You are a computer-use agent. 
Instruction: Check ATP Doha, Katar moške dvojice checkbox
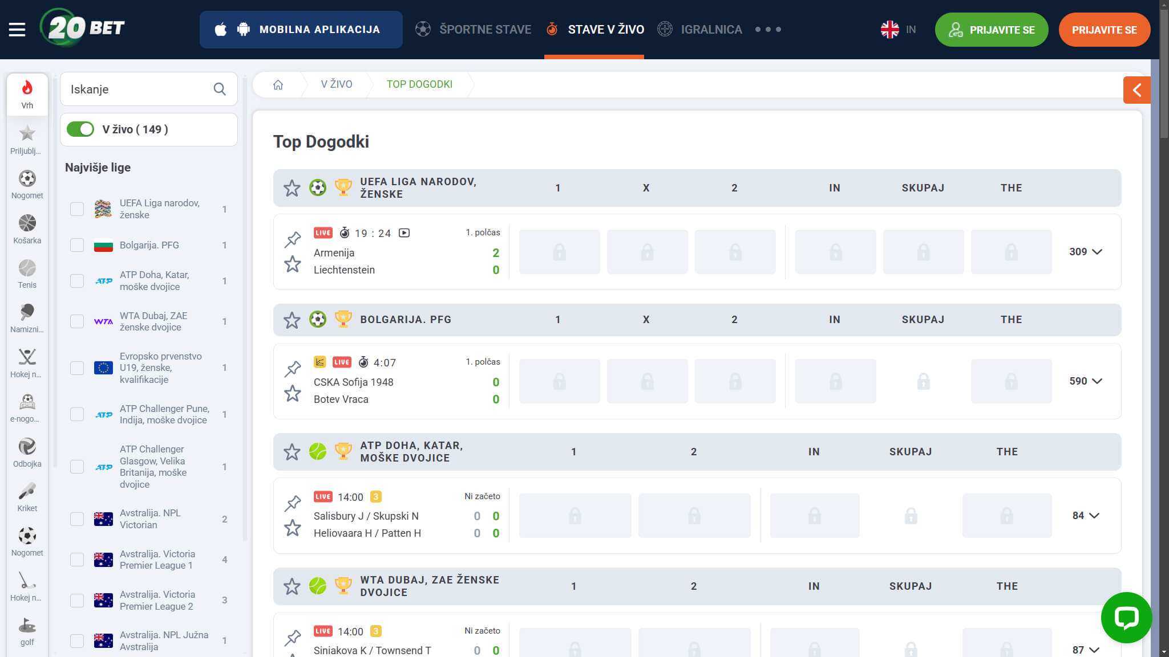[77, 281]
